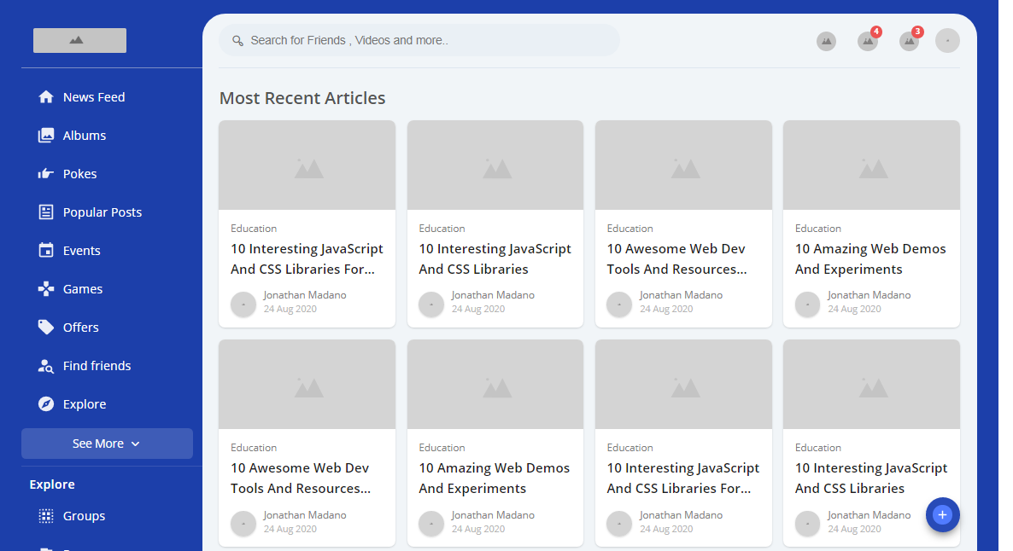Click the first article's thumbnail image
The height and width of the screenshot is (551, 1013).
click(307, 165)
